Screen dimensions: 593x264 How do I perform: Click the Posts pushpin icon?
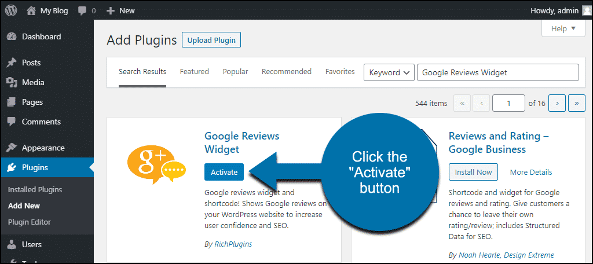click(12, 63)
